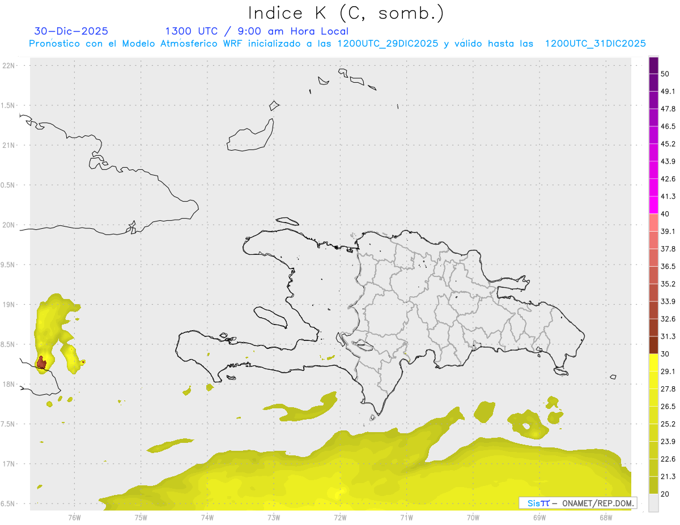680x525 pixels.
Task: Click the colorbar value '29.1'
Action: (x=668, y=372)
